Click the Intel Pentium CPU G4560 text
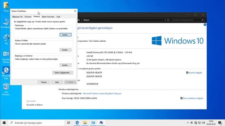Screen dimensions: 225x126 click(x=109, y=52)
